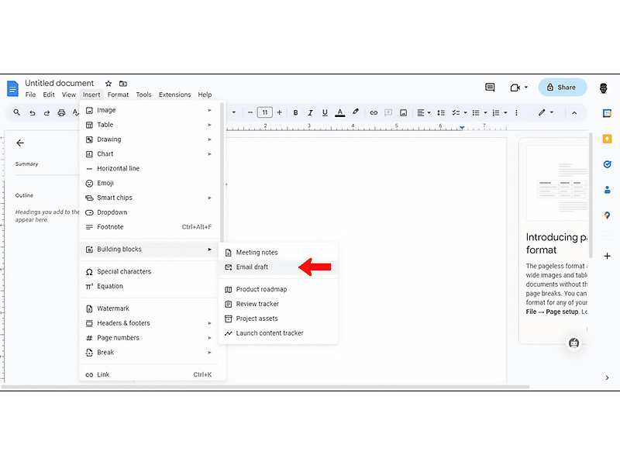Choose Watermark in the Insert menu
This screenshot has height=465, width=620.
click(x=150, y=308)
